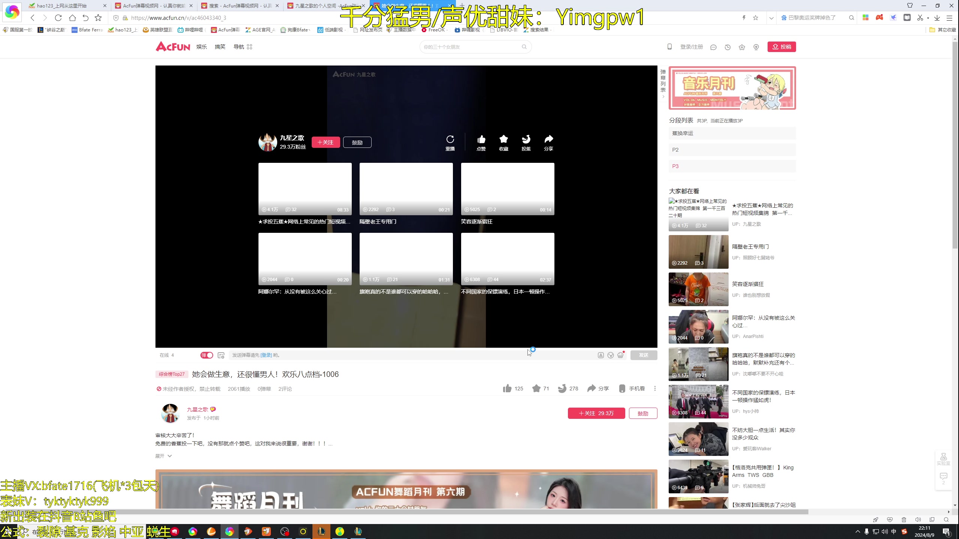Click 登录/注册 login link
Screen dimensions: 959x539
(691, 47)
